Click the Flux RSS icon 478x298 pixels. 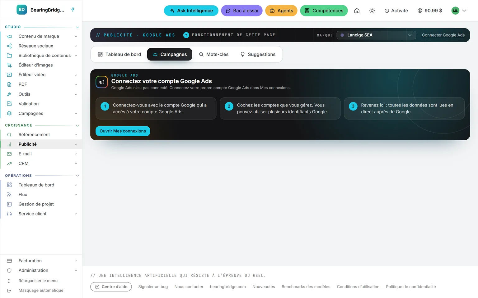click(x=9, y=195)
